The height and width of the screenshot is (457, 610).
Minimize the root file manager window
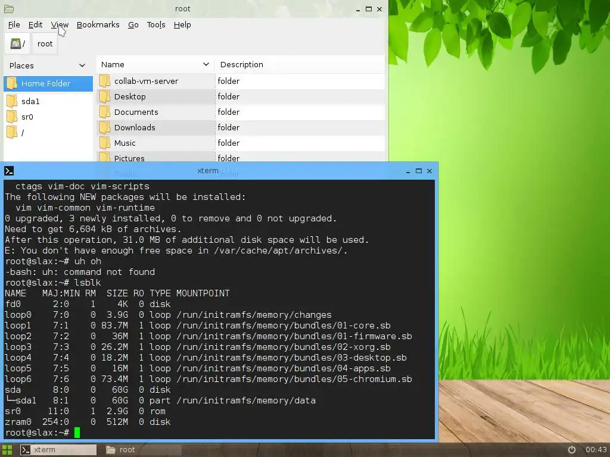(358, 9)
